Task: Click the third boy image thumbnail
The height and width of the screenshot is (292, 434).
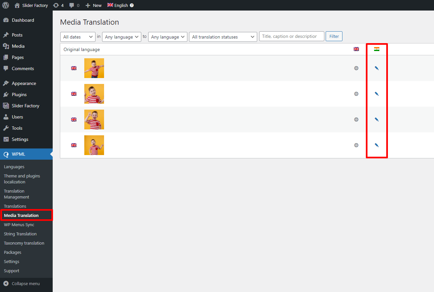Action: pyautogui.click(x=94, y=119)
